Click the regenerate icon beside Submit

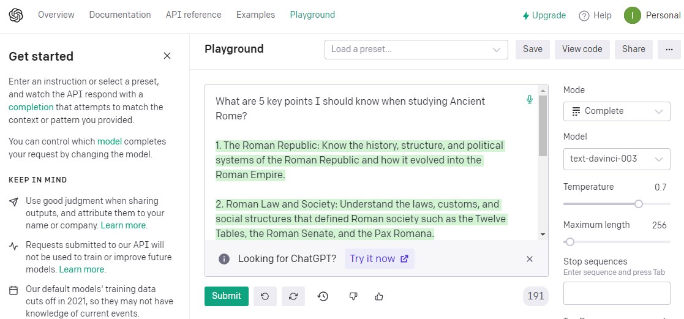coord(293,296)
